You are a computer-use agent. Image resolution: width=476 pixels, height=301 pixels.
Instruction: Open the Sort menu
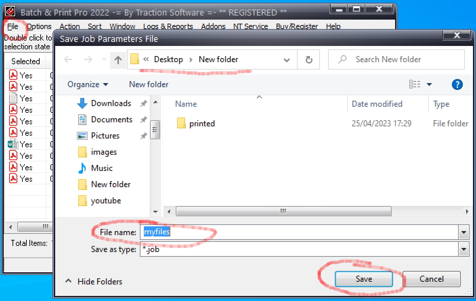[x=95, y=26]
